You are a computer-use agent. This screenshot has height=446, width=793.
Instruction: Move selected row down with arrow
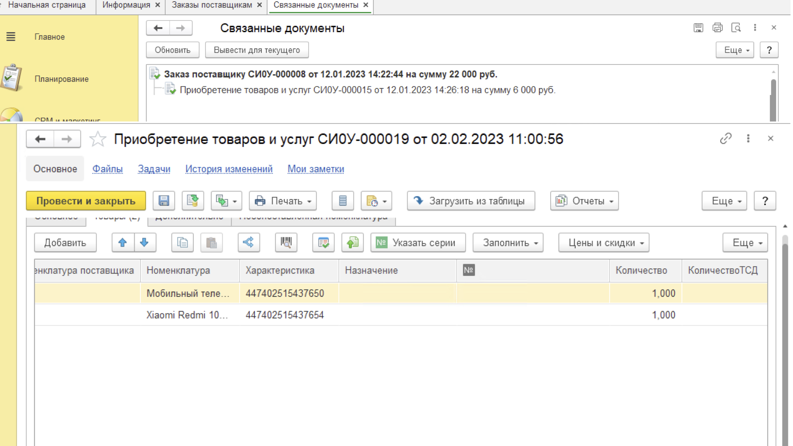click(145, 243)
